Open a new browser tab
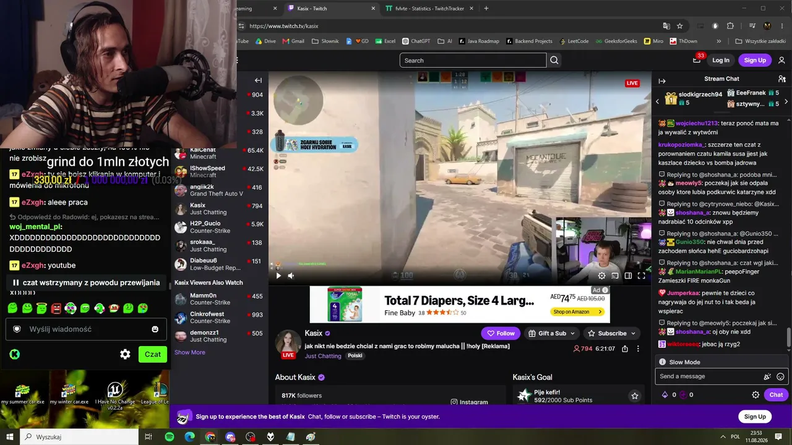792x445 pixels. pyautogui.click(x=486, y=9)
